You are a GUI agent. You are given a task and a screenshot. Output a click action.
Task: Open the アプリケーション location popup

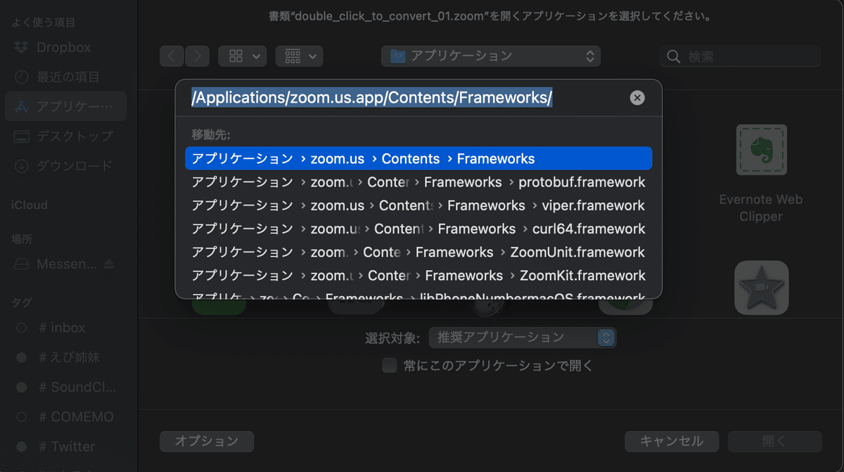(x=491, y=56)
